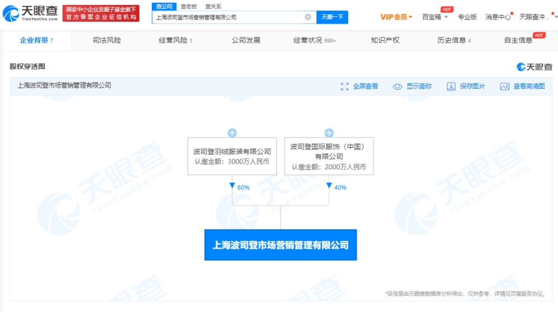Click the chart header 上海波司登市场营销管理有限公司 text
This screenshot has height=312, width=558.
(x=64, y=85)
